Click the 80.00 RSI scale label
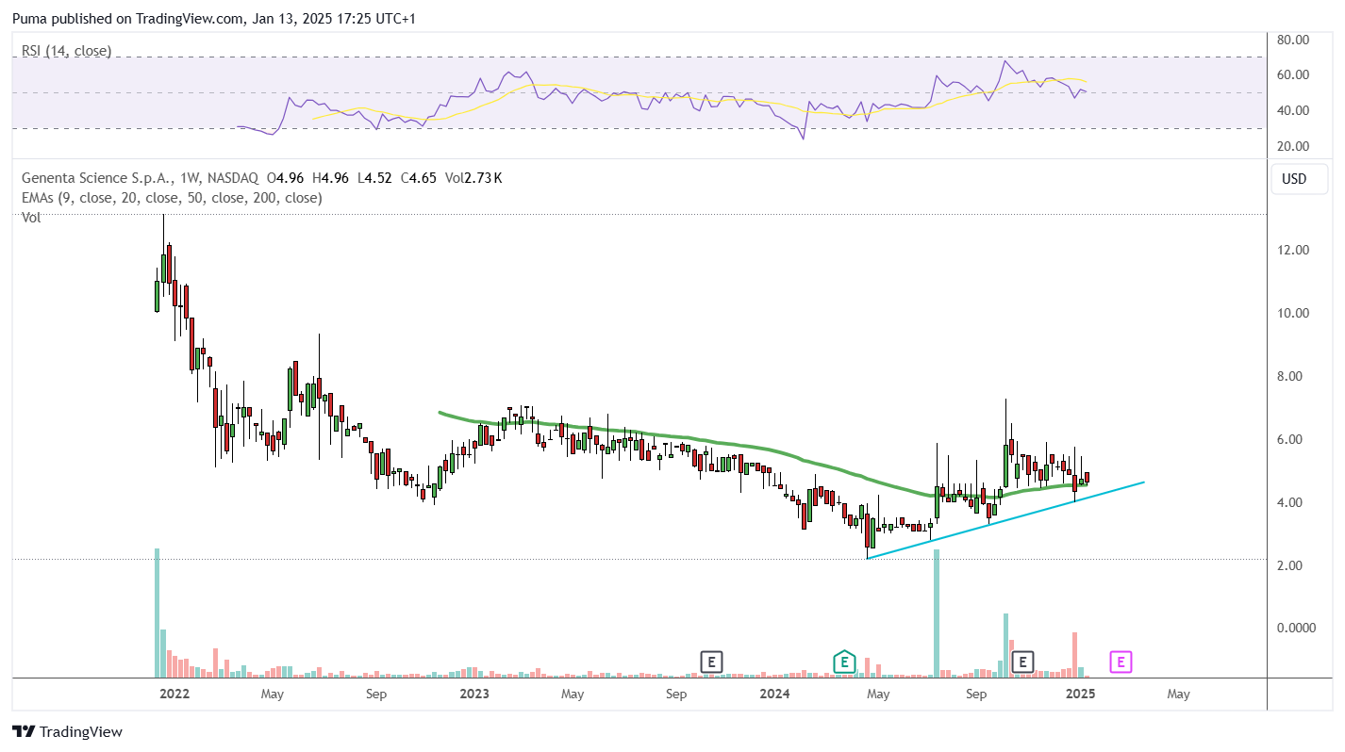 point(1294,41)
